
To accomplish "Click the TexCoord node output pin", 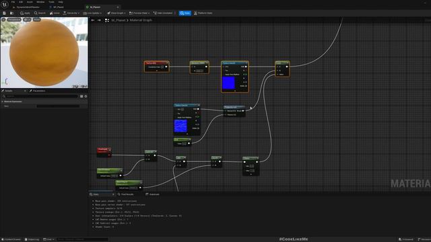I will click(x=166, y=67).
